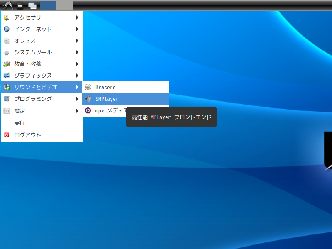Open the システムツール menu category
This screenshot has width=332, height=249.
(42, 52)
